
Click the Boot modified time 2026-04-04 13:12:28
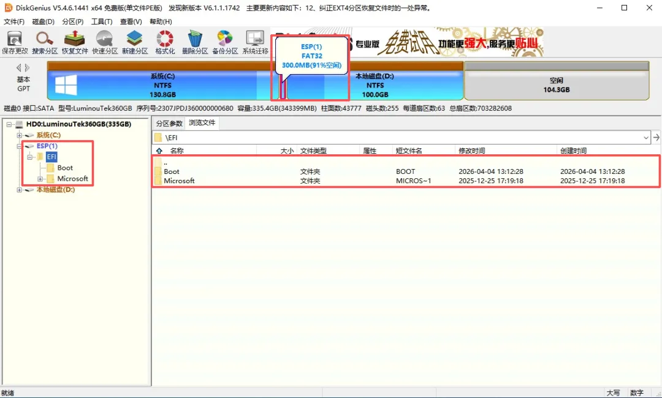[x=491, y=171]
